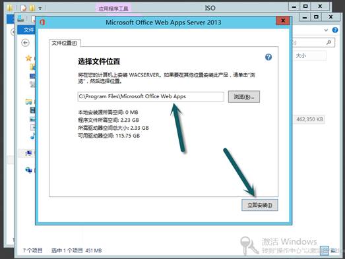Switch to large icons view in status bar
Image resolution: width=345 pixels, height=259 pixels.
tap(333, 250)
